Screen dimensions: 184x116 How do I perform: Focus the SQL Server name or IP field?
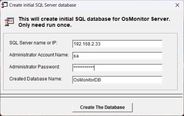[x=117, y=44]
